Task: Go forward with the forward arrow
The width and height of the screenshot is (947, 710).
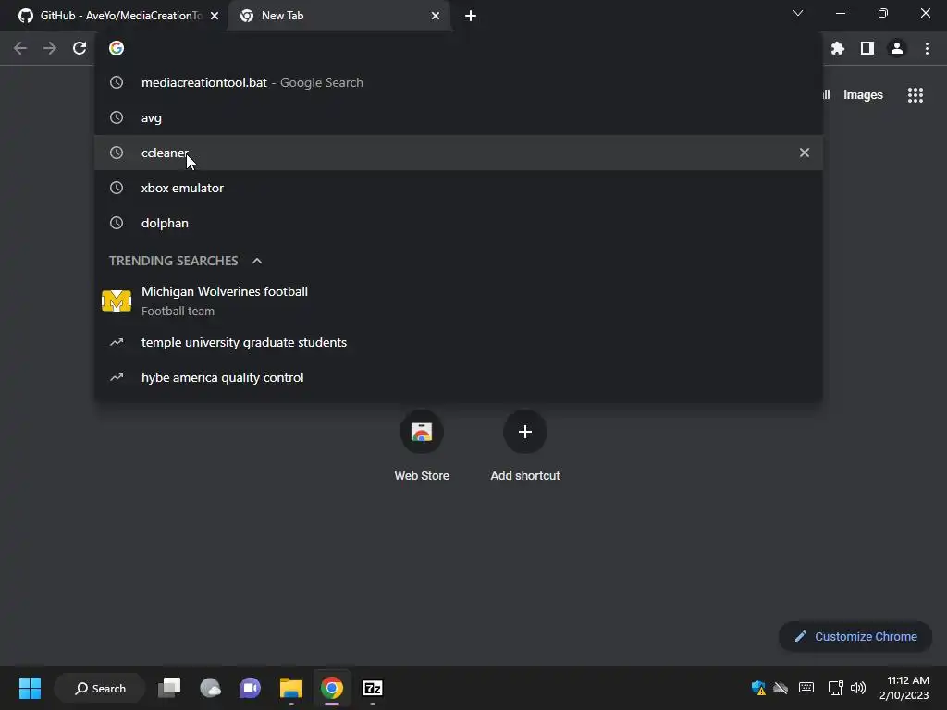Action: click(50, 48)
